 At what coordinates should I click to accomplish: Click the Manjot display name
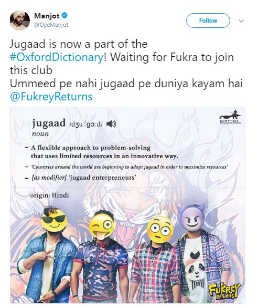tap(47, 16)
